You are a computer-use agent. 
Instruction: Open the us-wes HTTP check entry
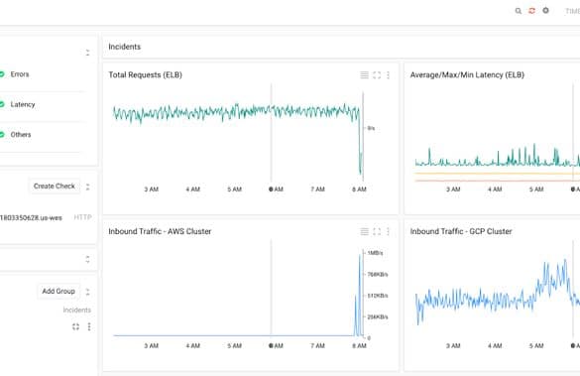[x=46, y=217]
